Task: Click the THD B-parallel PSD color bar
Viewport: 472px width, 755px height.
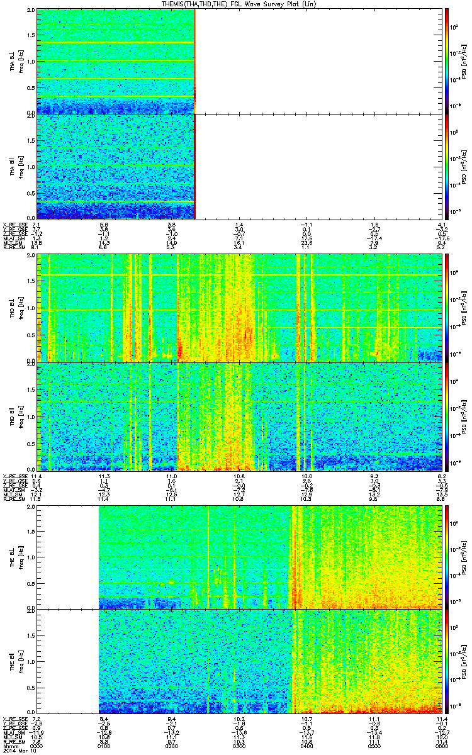Action: tap(447, 416)
